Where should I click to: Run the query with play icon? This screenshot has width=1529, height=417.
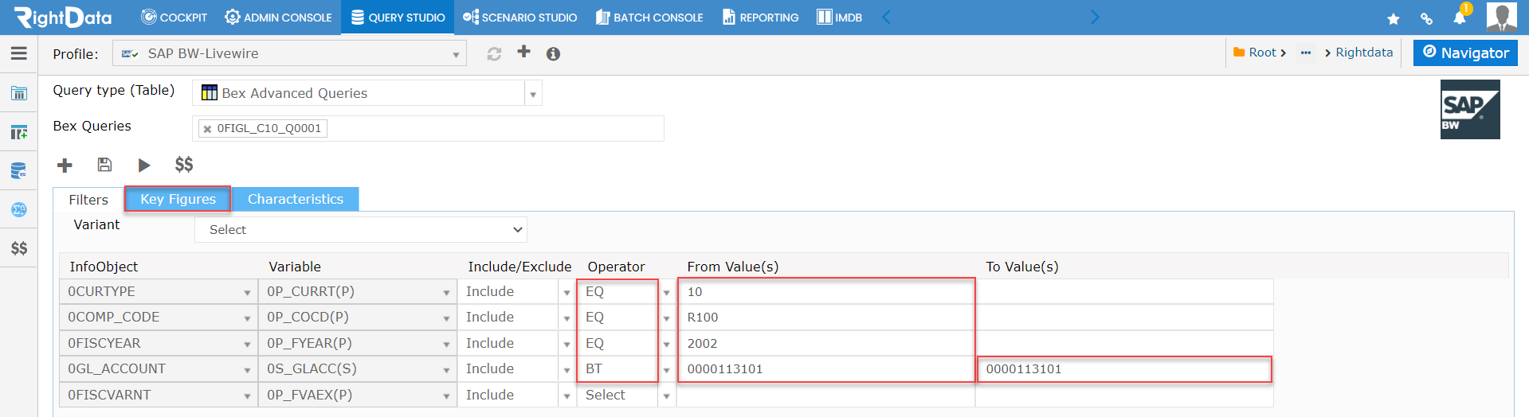(x=144, y=165)
